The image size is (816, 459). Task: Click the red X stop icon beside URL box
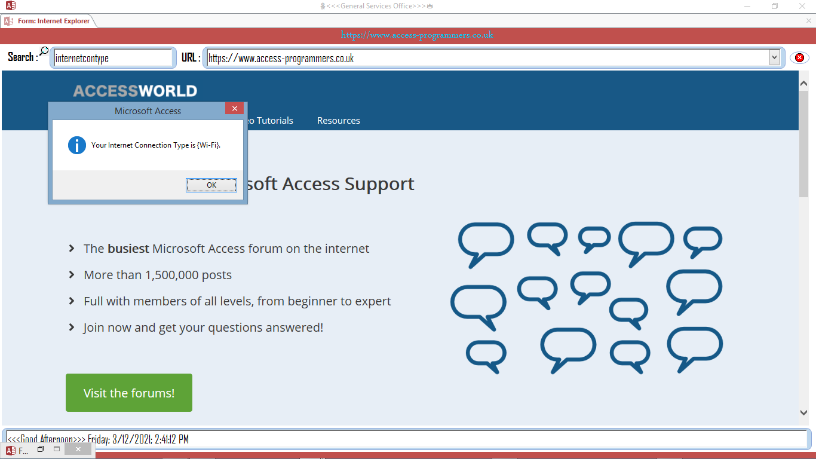[799, 58]
